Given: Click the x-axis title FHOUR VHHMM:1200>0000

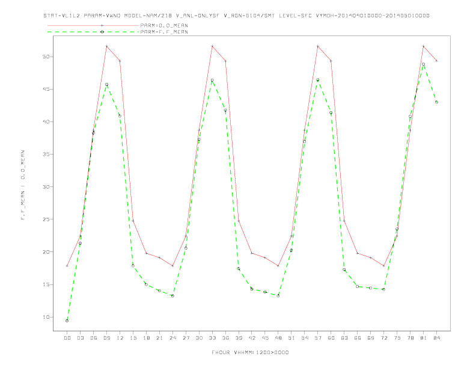Looking at the screenshot, I should [250, 352].
